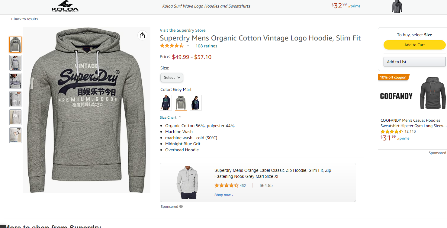This screenshot has width=447, height=228.
Task: Open the 108 ratings link
Action: pyautogui.click(x=206, y=46)
